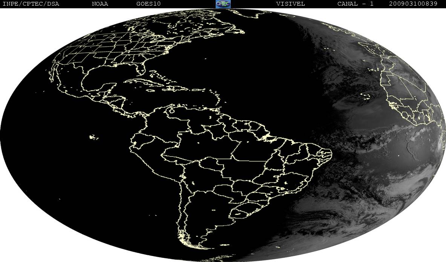Click the NOAA label in header
Image resolution: width=446 pixels, height=262 pixels.
100,4
